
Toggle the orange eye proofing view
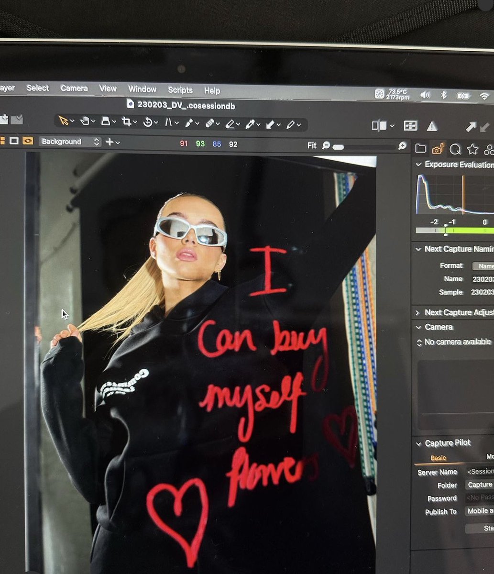[x=28, y=141]
